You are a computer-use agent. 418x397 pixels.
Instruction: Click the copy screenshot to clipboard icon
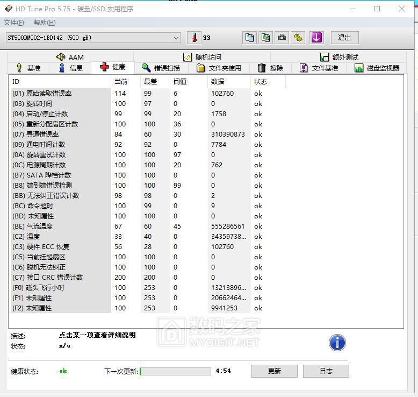(x=266, y=38)
